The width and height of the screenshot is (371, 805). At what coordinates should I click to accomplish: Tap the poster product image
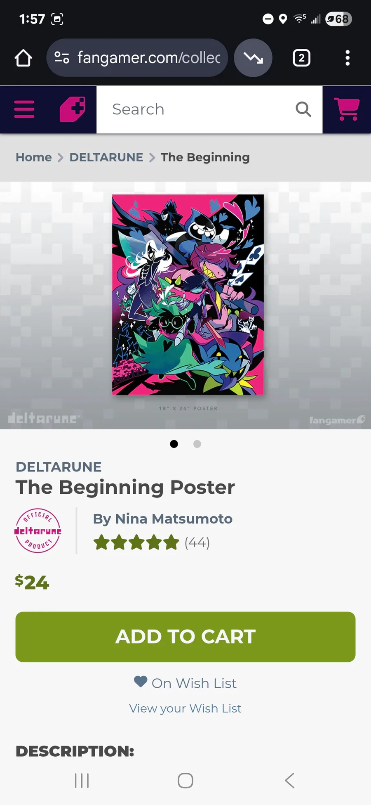188,295
